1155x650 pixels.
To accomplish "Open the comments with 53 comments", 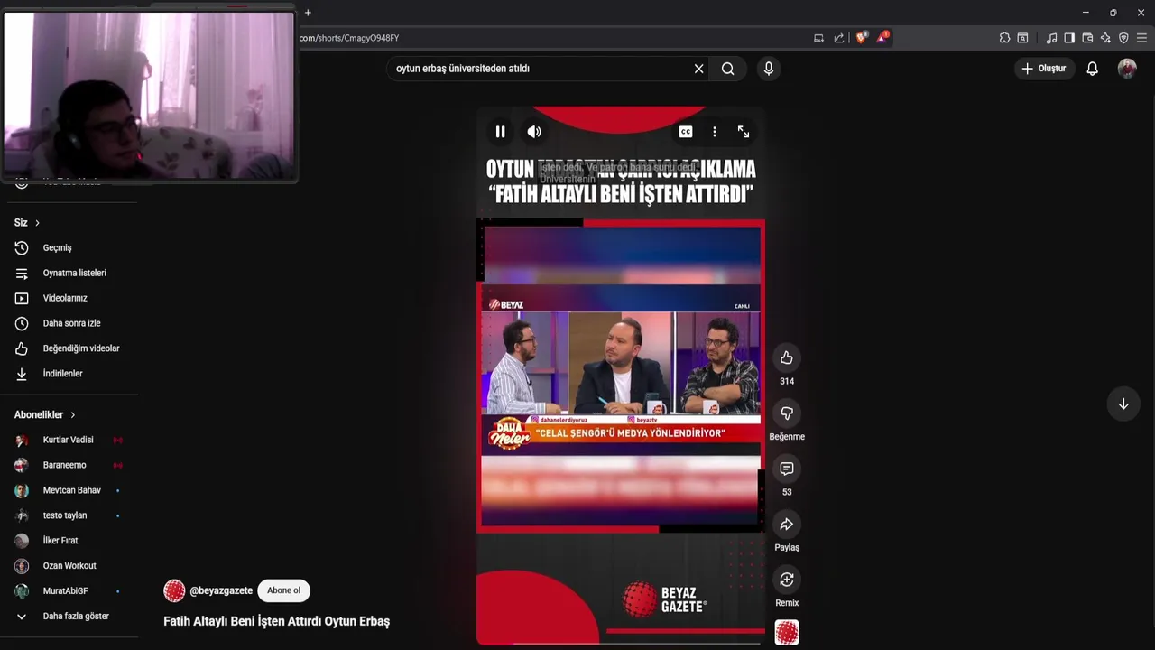I will [x=787, y=469].
